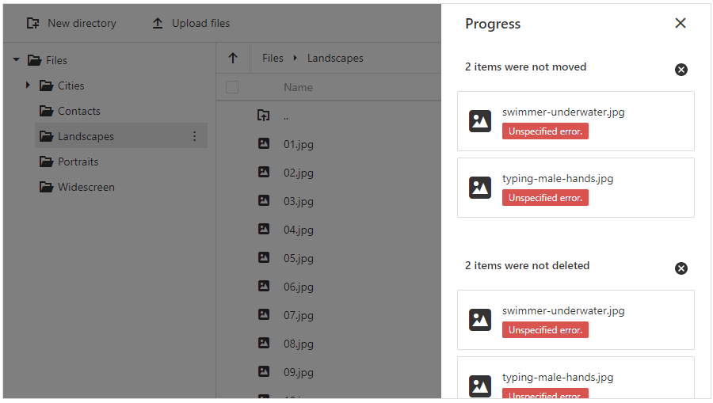Dismiss the "2 items were not deleted" group
Image resolution: width=713 pixels, height=403 pixels.
coord(681,268)
